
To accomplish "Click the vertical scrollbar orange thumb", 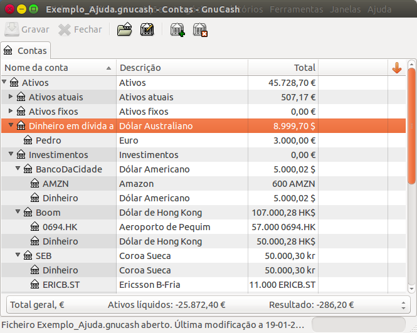I will click(x=412, y=126).
